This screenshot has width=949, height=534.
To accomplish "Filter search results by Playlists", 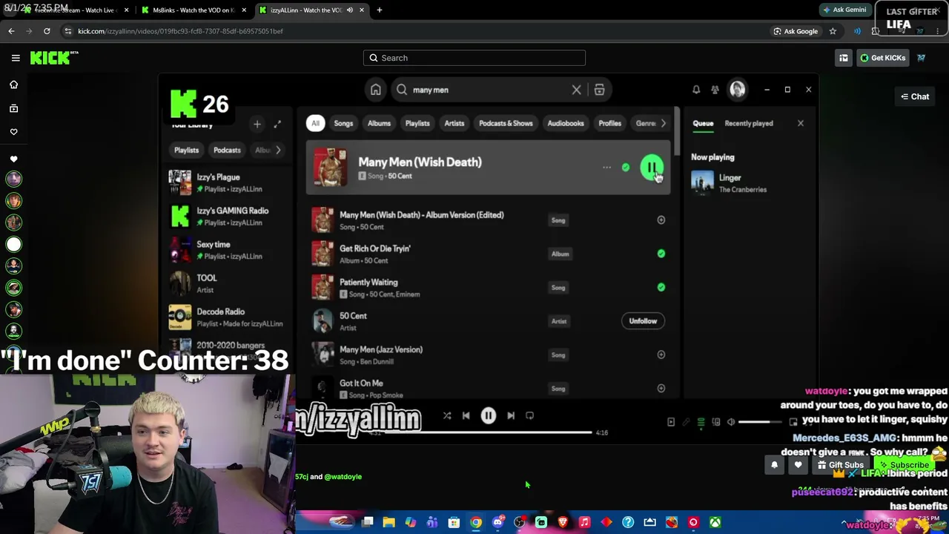I will tap(417, 123).
